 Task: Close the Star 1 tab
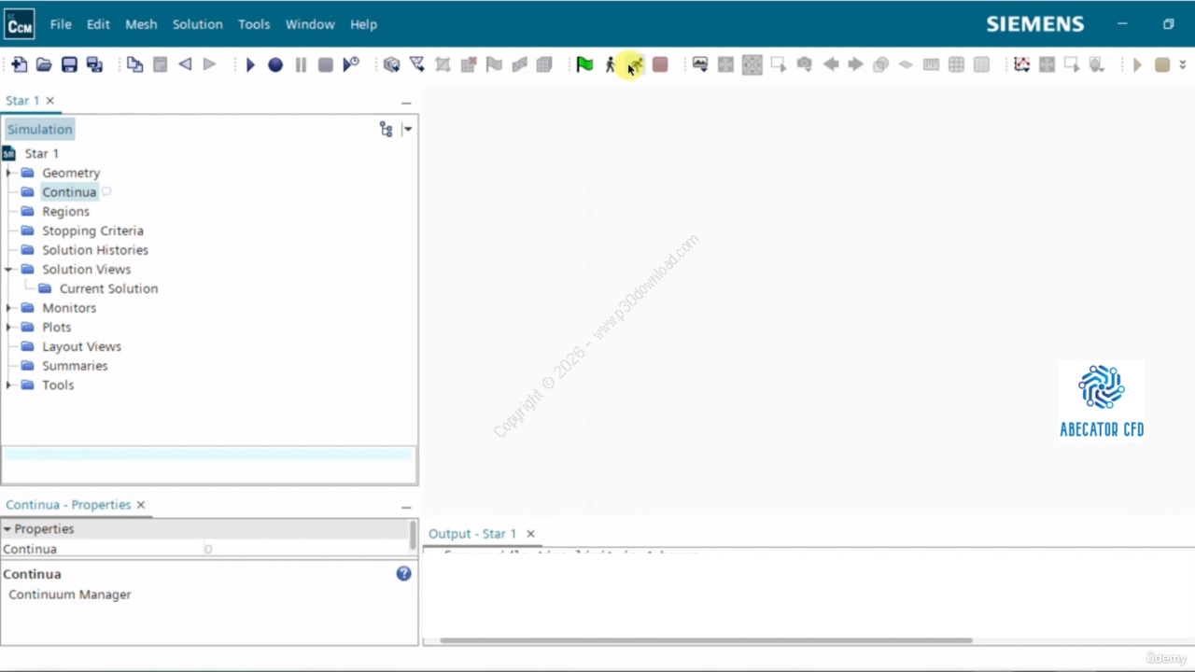pos(50,101)
